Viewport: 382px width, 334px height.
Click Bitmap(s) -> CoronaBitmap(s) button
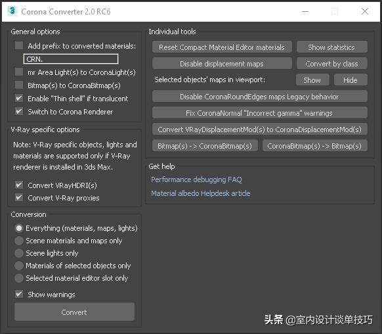205,146
